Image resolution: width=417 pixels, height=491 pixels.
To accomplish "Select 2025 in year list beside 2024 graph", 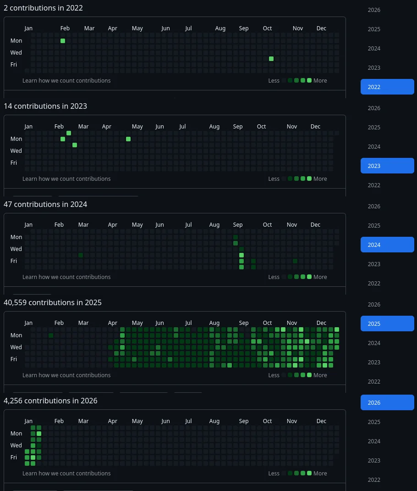I will pyautogui.click(x=374, y=225).
